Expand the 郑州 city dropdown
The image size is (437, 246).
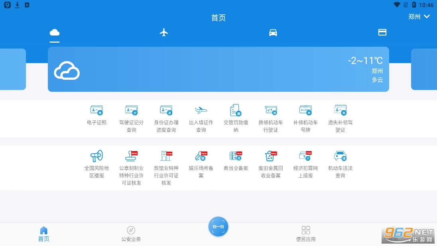[x=419, y=17]
